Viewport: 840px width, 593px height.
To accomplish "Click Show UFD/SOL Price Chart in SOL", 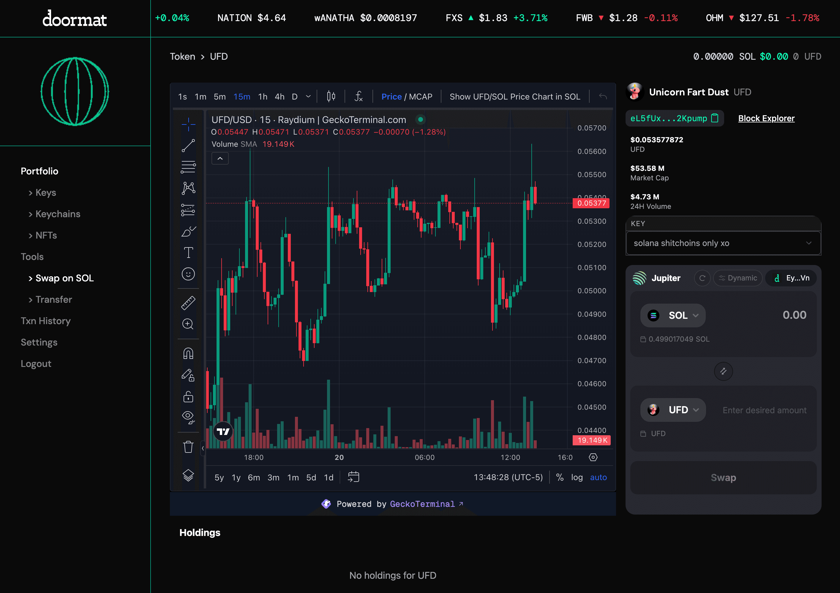I will click(x=515, y=97).
